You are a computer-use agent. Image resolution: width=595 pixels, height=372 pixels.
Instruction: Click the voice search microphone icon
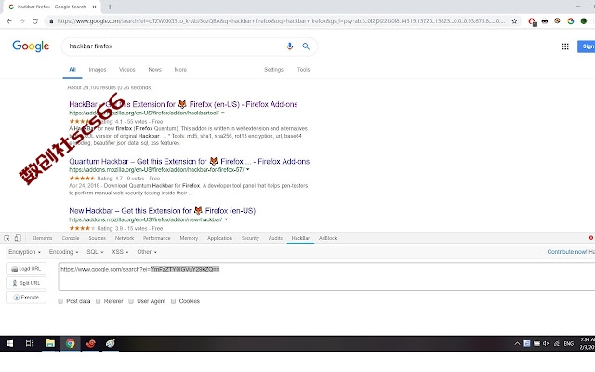tap(290, 46)
